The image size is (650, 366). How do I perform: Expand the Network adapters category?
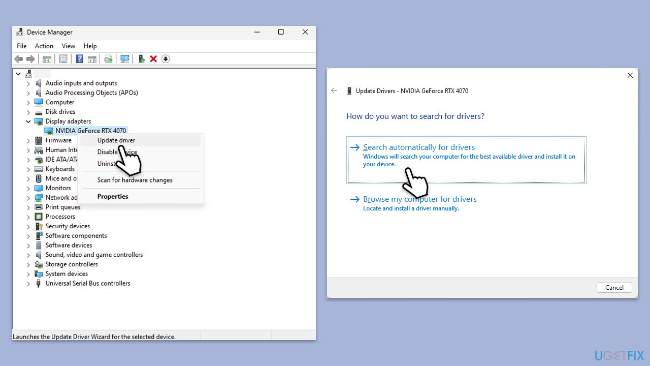(28, 197)
